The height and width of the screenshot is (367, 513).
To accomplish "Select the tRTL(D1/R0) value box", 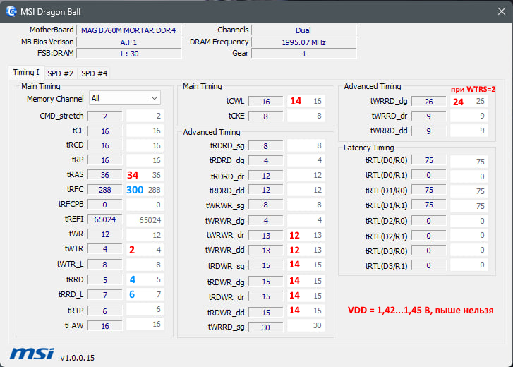I will (428, 190).
